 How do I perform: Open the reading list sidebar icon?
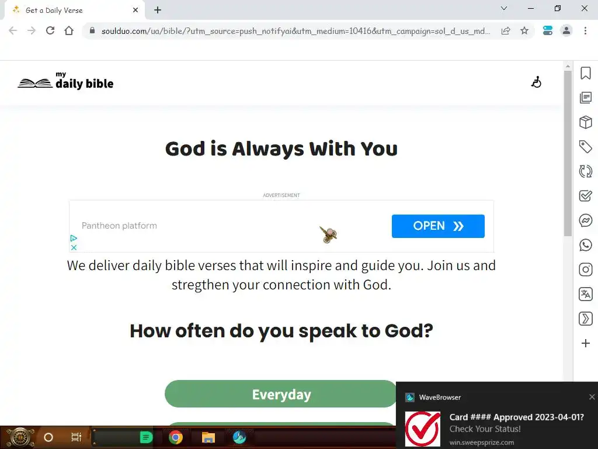(585, 98)
